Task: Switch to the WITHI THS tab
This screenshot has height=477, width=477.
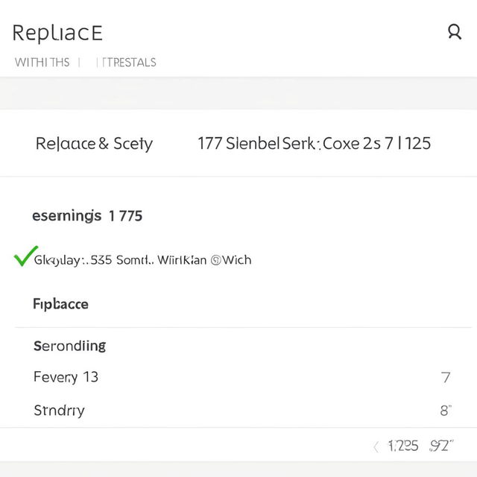Action: [x=42, y=63]
